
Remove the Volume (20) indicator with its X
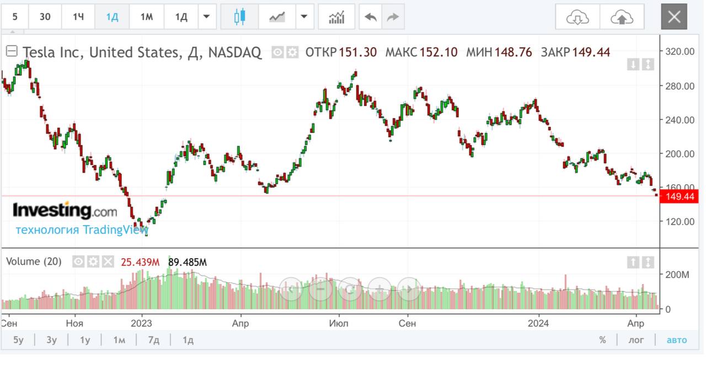[x=108, y=261]
